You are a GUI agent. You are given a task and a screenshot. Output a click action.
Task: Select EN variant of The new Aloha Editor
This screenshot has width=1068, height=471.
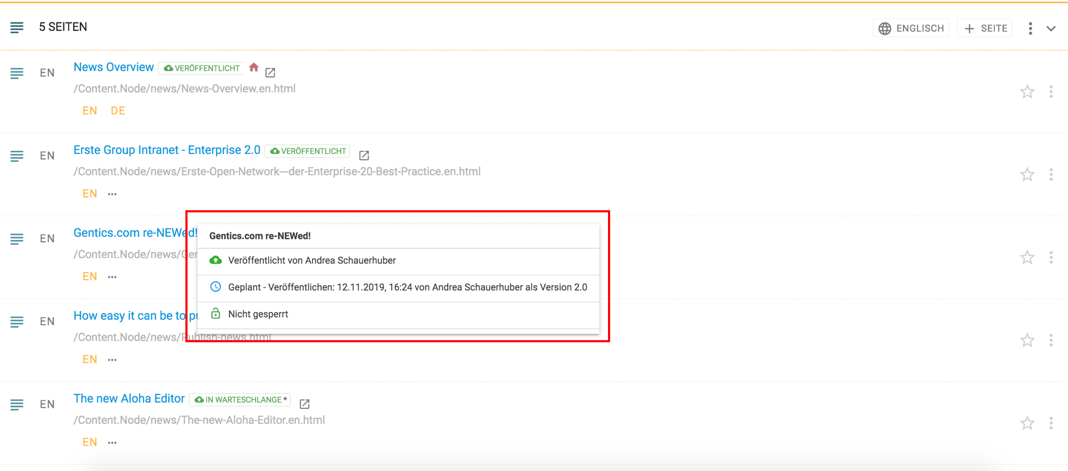click(x=90, y=442)
